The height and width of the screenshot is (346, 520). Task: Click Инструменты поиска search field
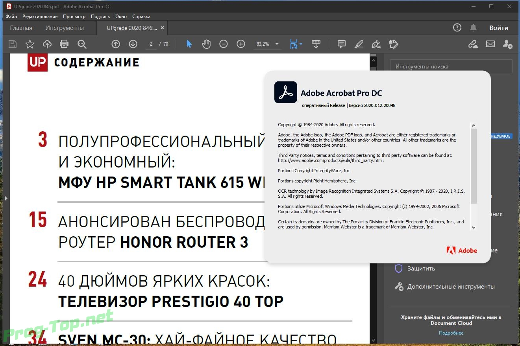click(451, 66)
